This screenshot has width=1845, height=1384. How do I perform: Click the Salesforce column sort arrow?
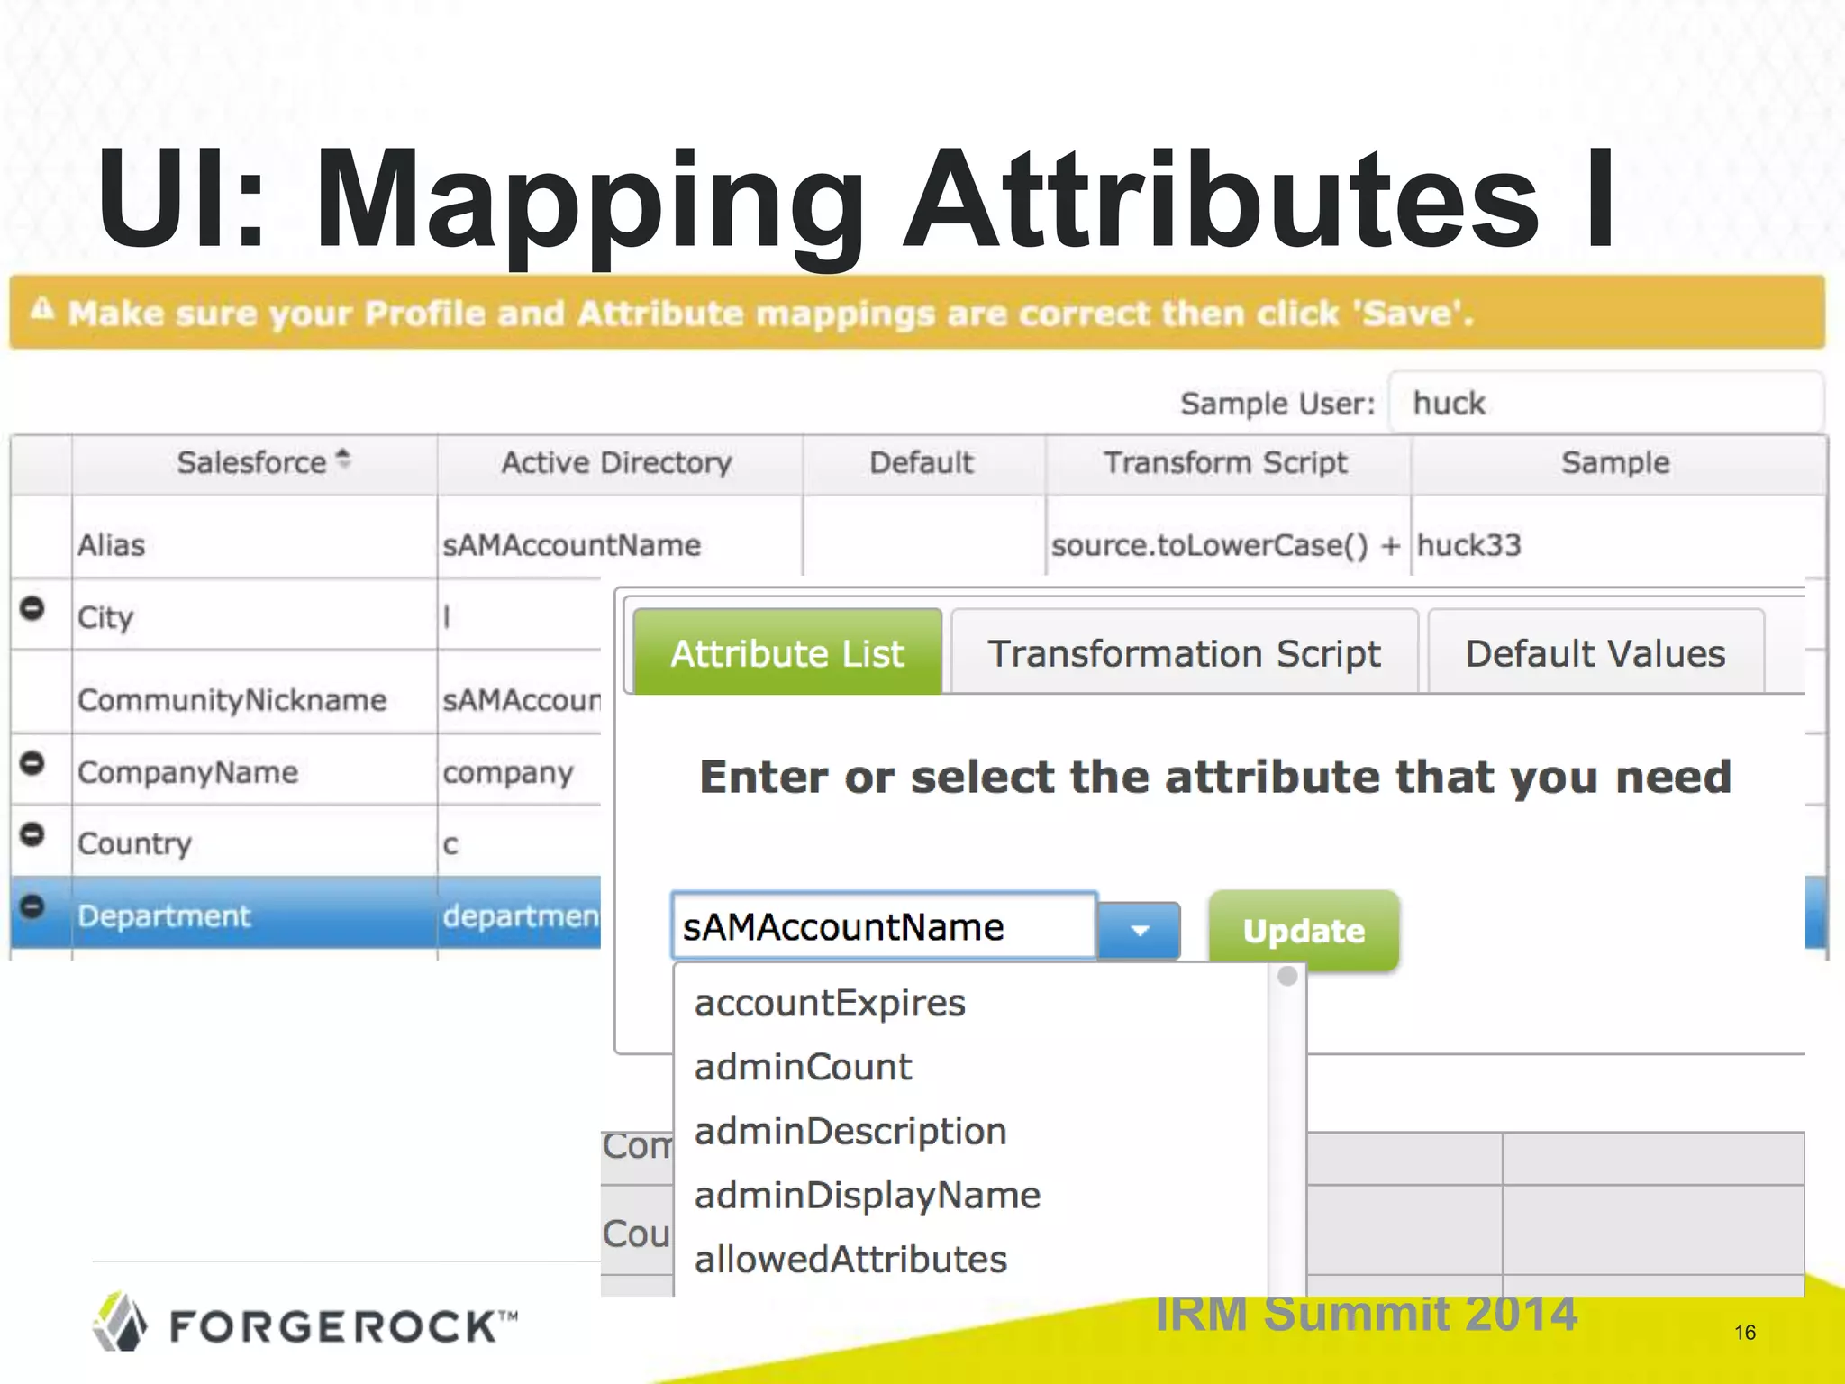point(343,460)
